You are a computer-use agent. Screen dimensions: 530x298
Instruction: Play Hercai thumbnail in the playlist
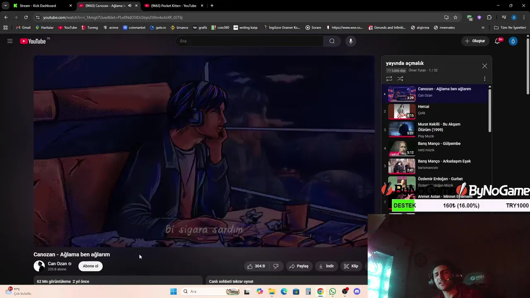[x=402, y=111]
